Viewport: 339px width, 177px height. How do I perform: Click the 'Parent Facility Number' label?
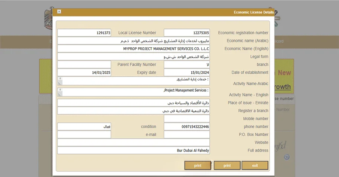pos(137,65)
